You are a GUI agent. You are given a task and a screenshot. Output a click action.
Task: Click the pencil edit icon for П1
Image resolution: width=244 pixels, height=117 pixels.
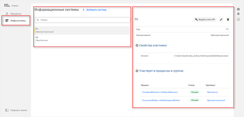pyautogui.click(x=221, y=19)
